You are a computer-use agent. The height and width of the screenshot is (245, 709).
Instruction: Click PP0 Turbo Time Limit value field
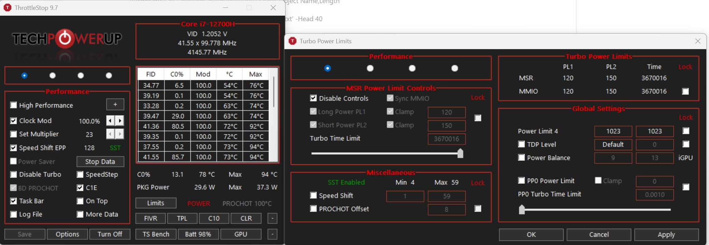click(x=654, y=195)
